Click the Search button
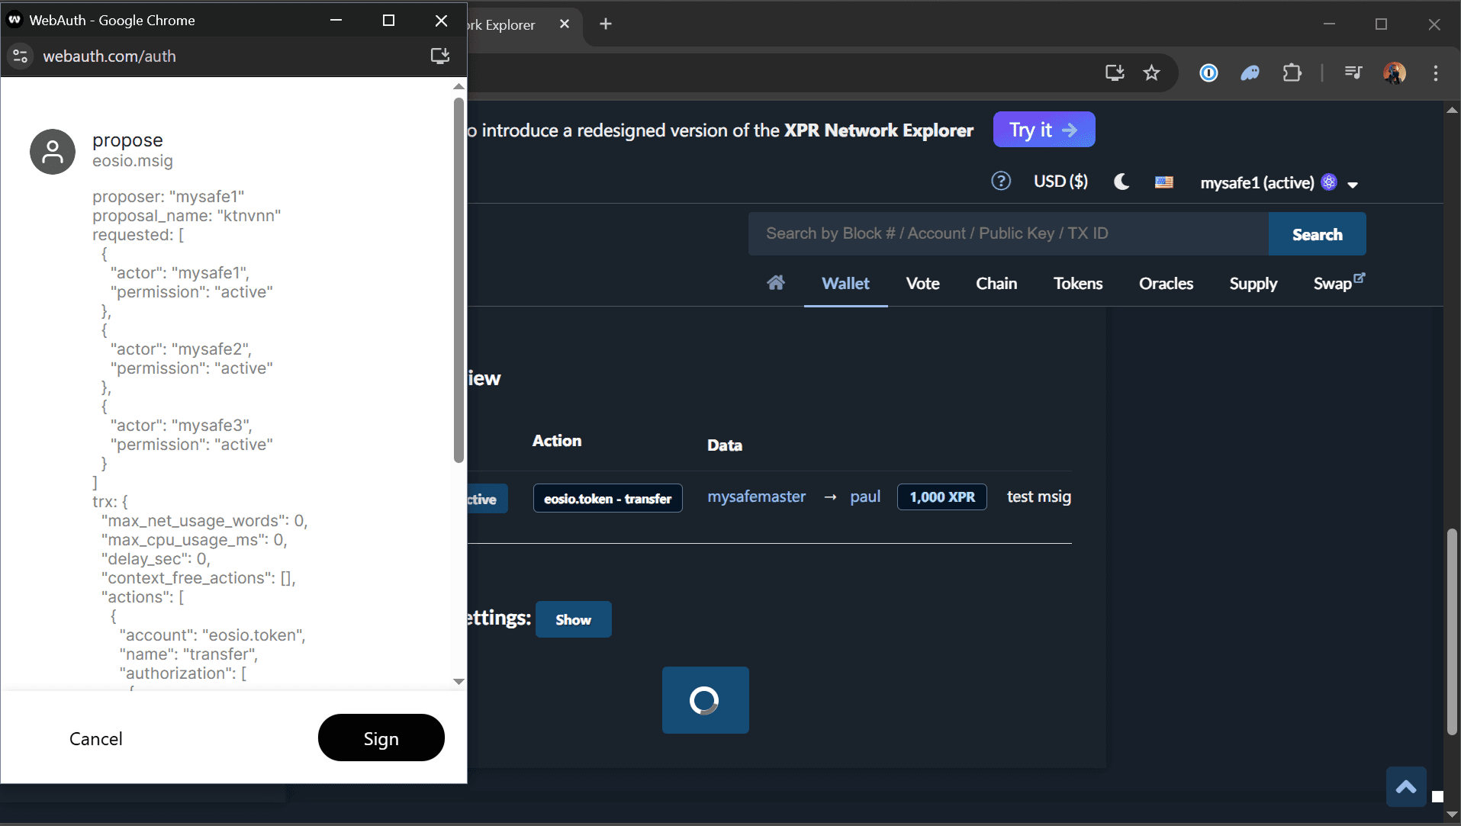 (x=1318, y=234)
